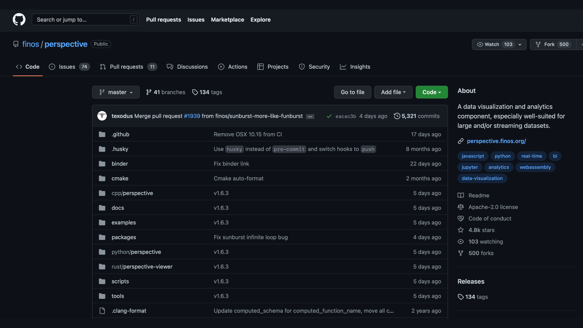The width and height of the screenshot is (583, 328).
Task: Open the 41 branches link
Action: click(166, 92)
